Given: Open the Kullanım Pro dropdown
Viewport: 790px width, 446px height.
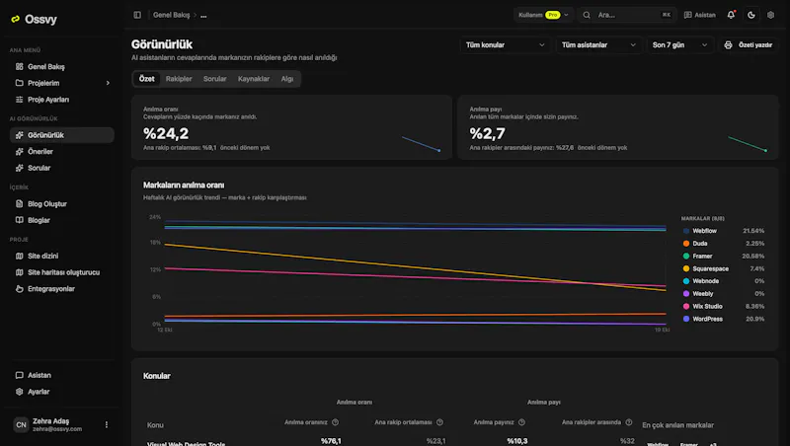Looking at the screenshot, I should tap(544, 15).
